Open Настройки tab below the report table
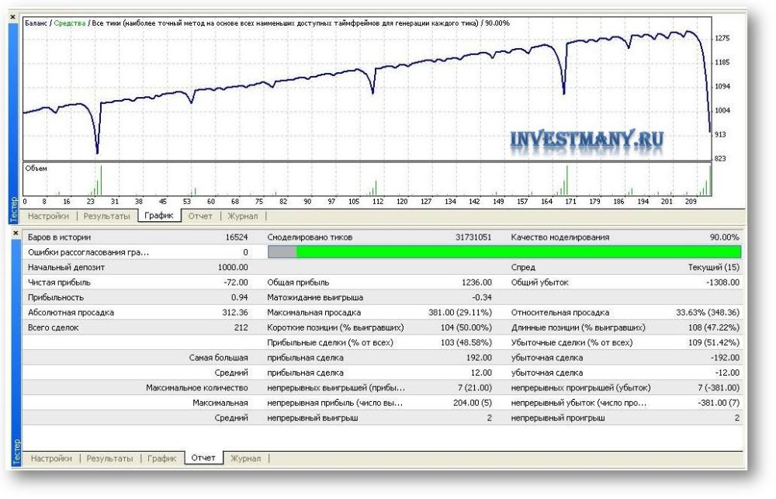Screen dimensions: 776x499 (51, 459)
